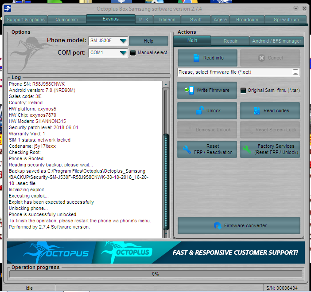
Task: Click the Operation progress bar
Action: 155,274
